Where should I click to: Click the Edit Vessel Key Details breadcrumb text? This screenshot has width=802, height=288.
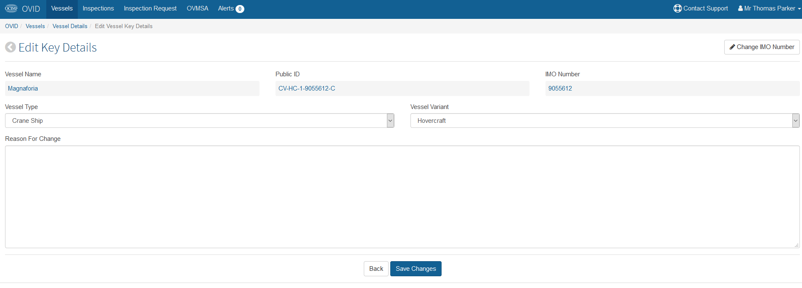(124, 26)
